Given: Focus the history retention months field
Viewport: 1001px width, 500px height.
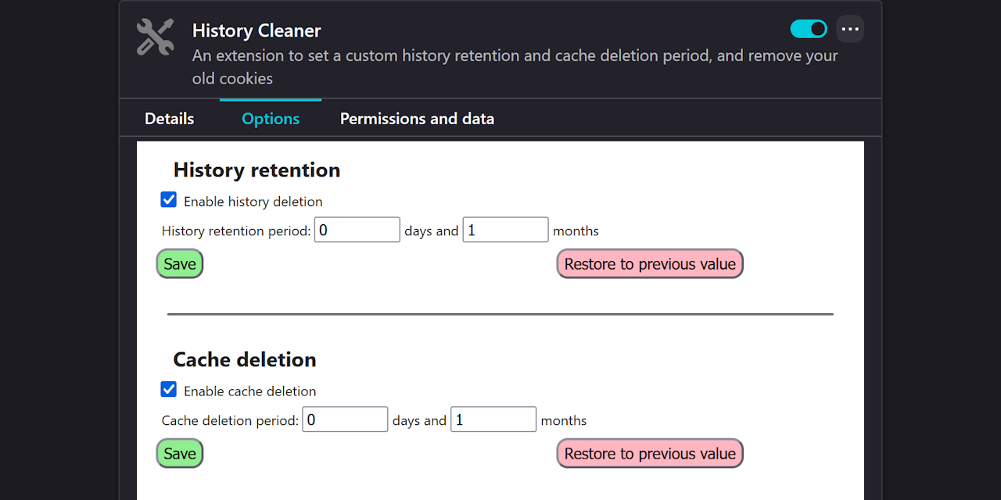Looking at the screenshot, I should click(505, 230).
